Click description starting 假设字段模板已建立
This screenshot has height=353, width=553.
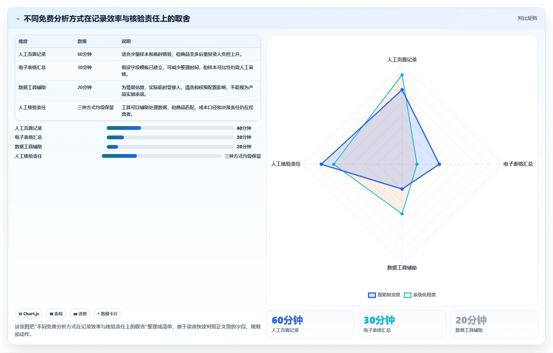(x=187, y=71)
